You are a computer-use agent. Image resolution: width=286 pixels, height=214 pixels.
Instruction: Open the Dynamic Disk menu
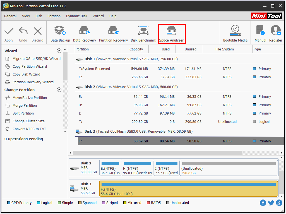pyautogui.click(x=76, y=16)
